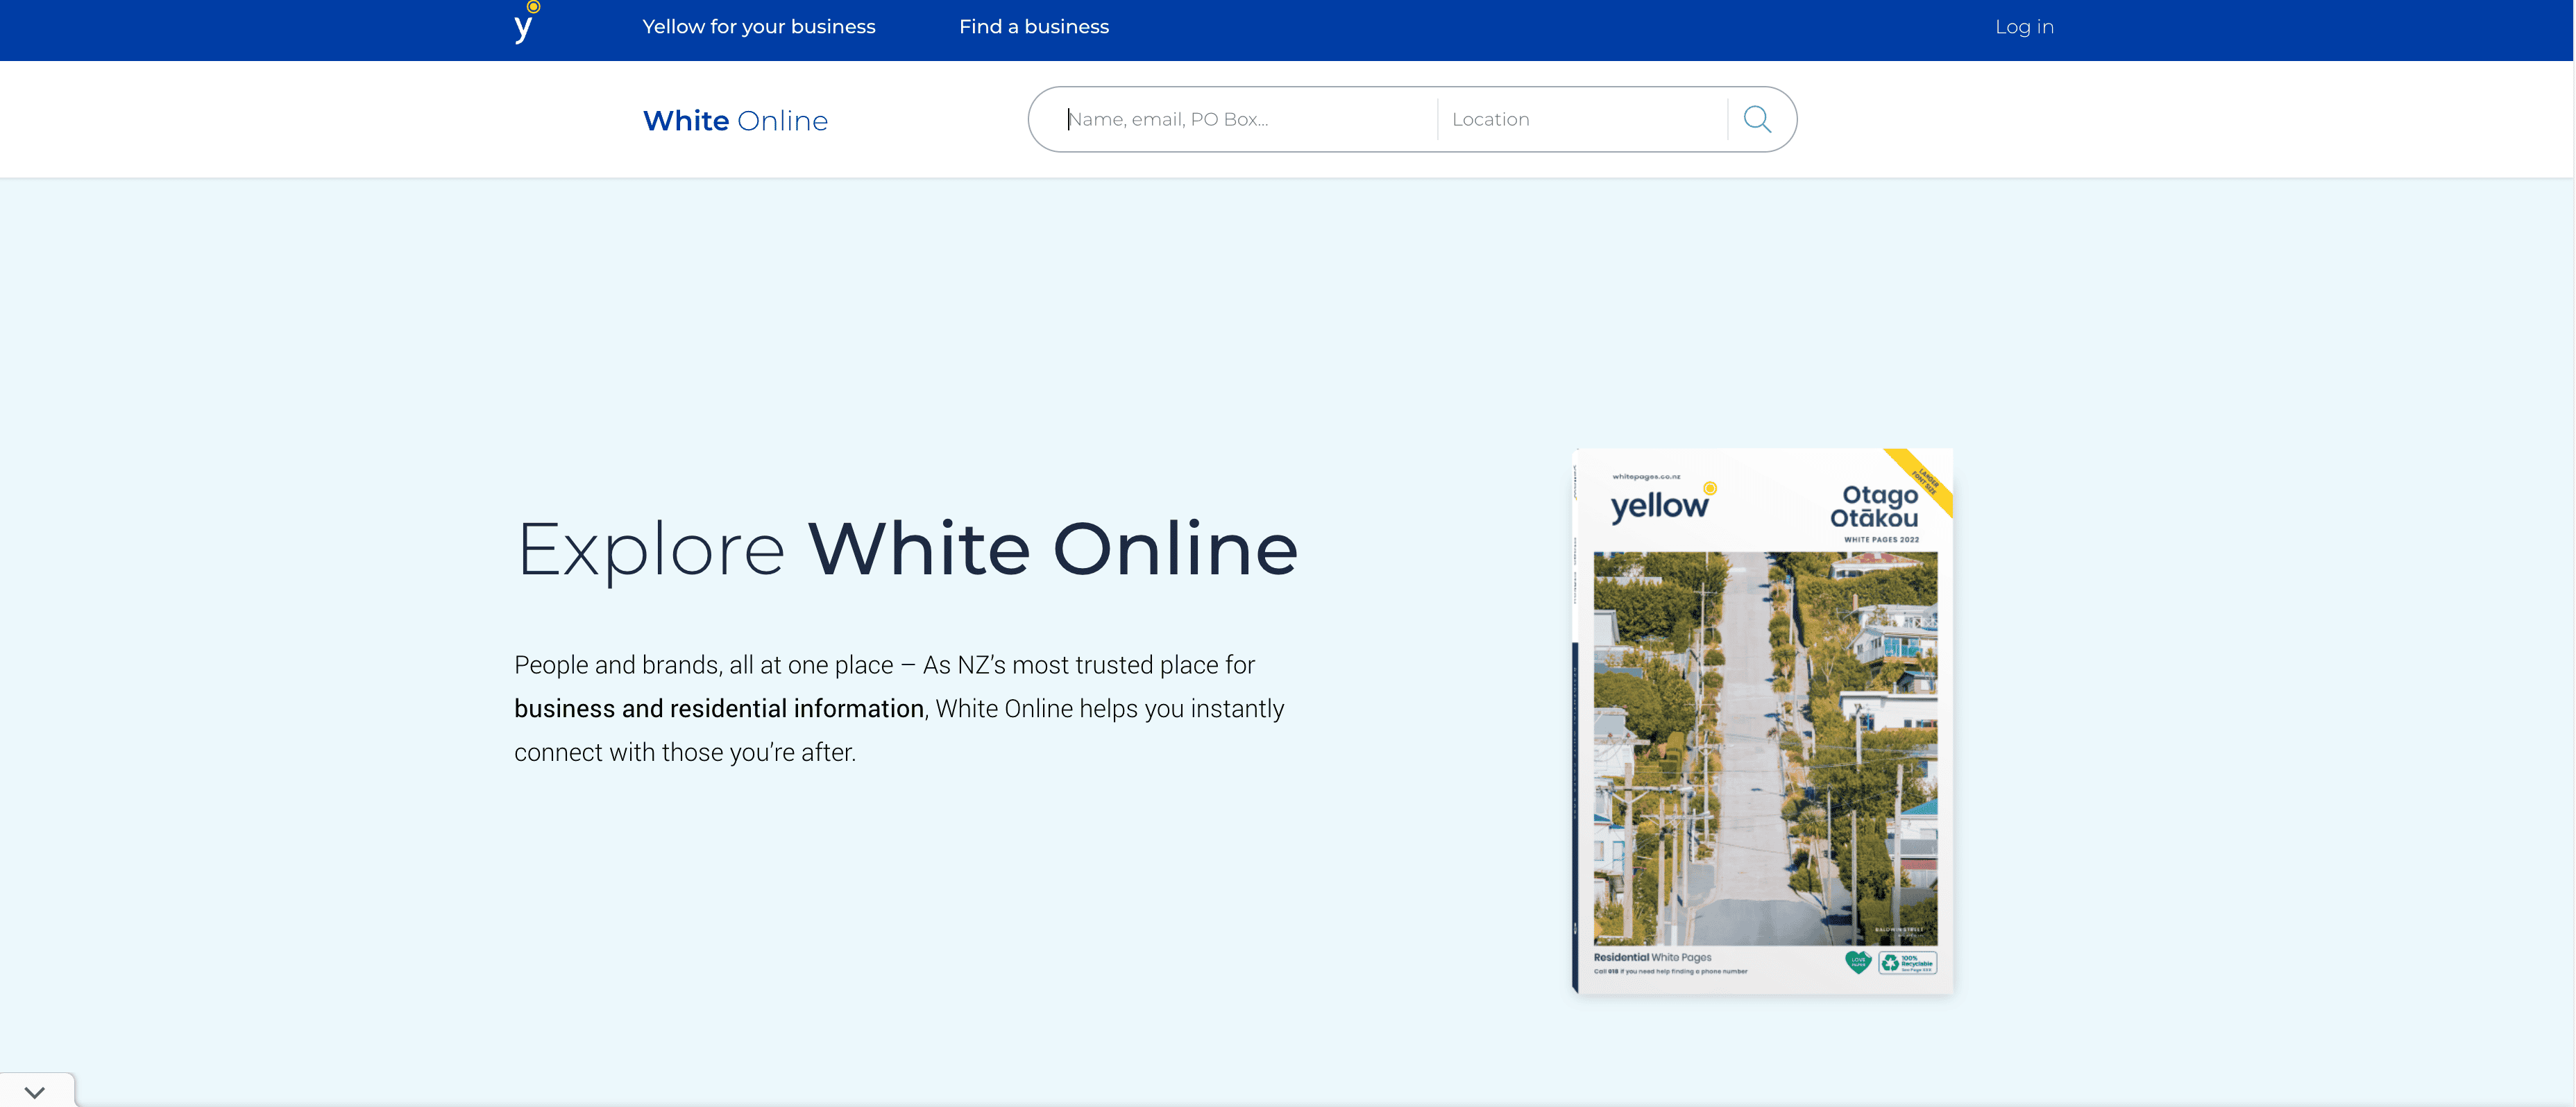The image size is (2576, 1107).
Task: Click 'White Pages 2022' label on cover
Action: pyautogui.click(x=1881, y=540)
